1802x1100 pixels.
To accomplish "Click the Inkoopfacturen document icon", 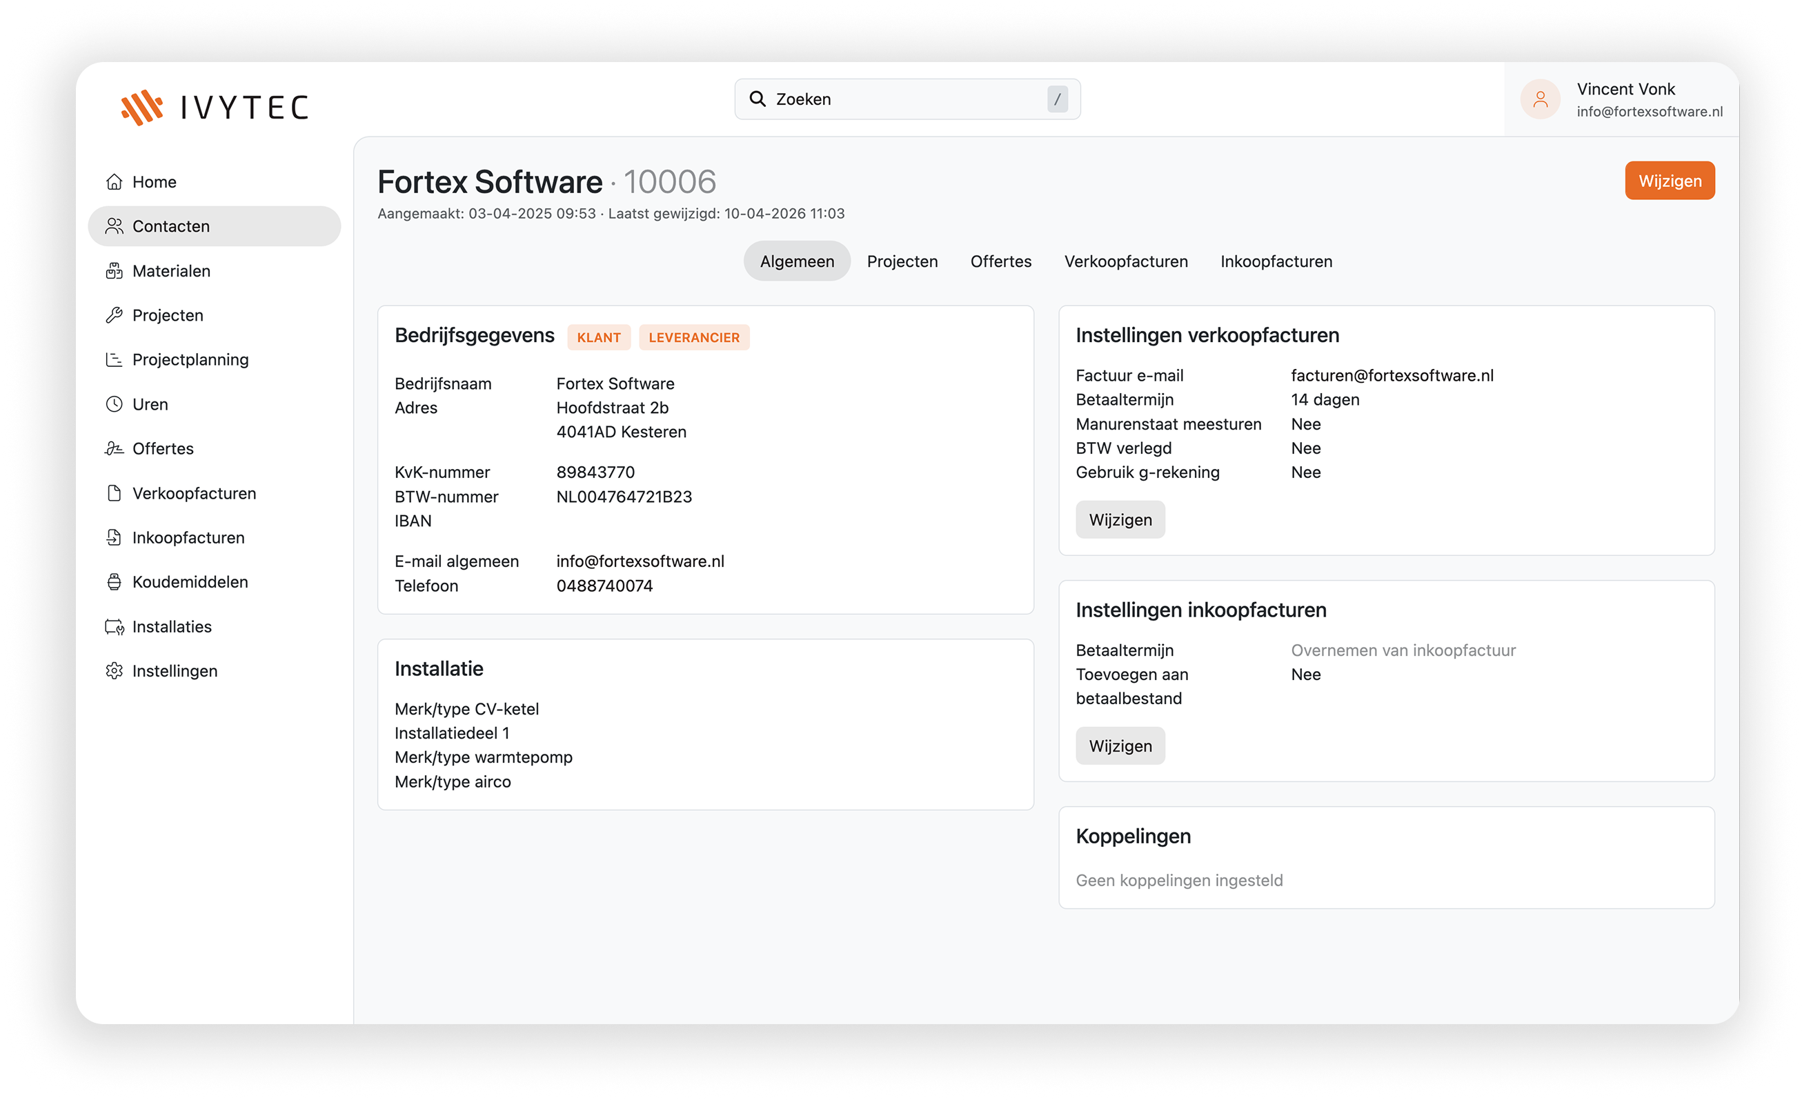I will 114,538.
